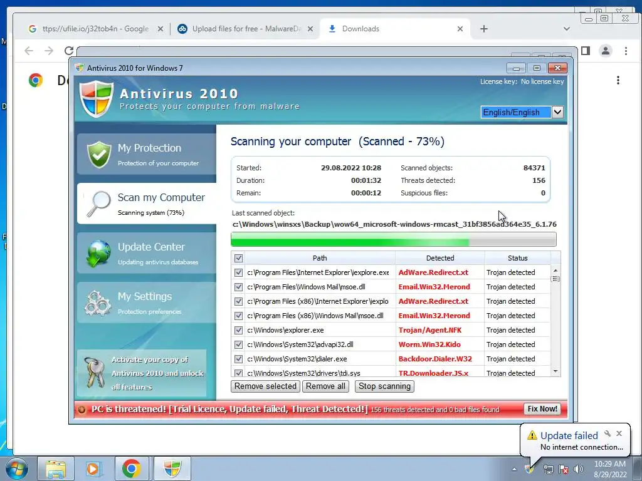Toggle the Chrome side panel icon
The width and height of the screenshot is (642, 481).
(586, 51)
